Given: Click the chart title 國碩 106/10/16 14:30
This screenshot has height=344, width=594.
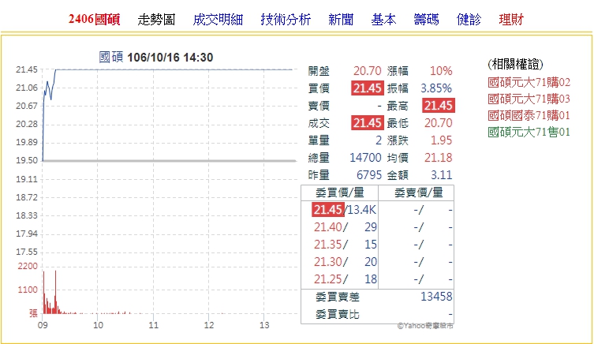Looking at the screenshot, I should [x=155, y=58].
